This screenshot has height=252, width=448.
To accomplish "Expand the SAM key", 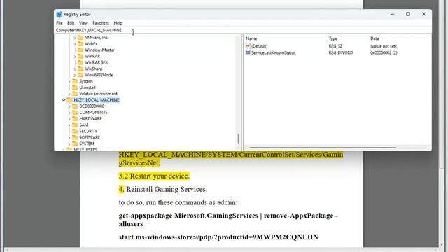I will (69, 125).
